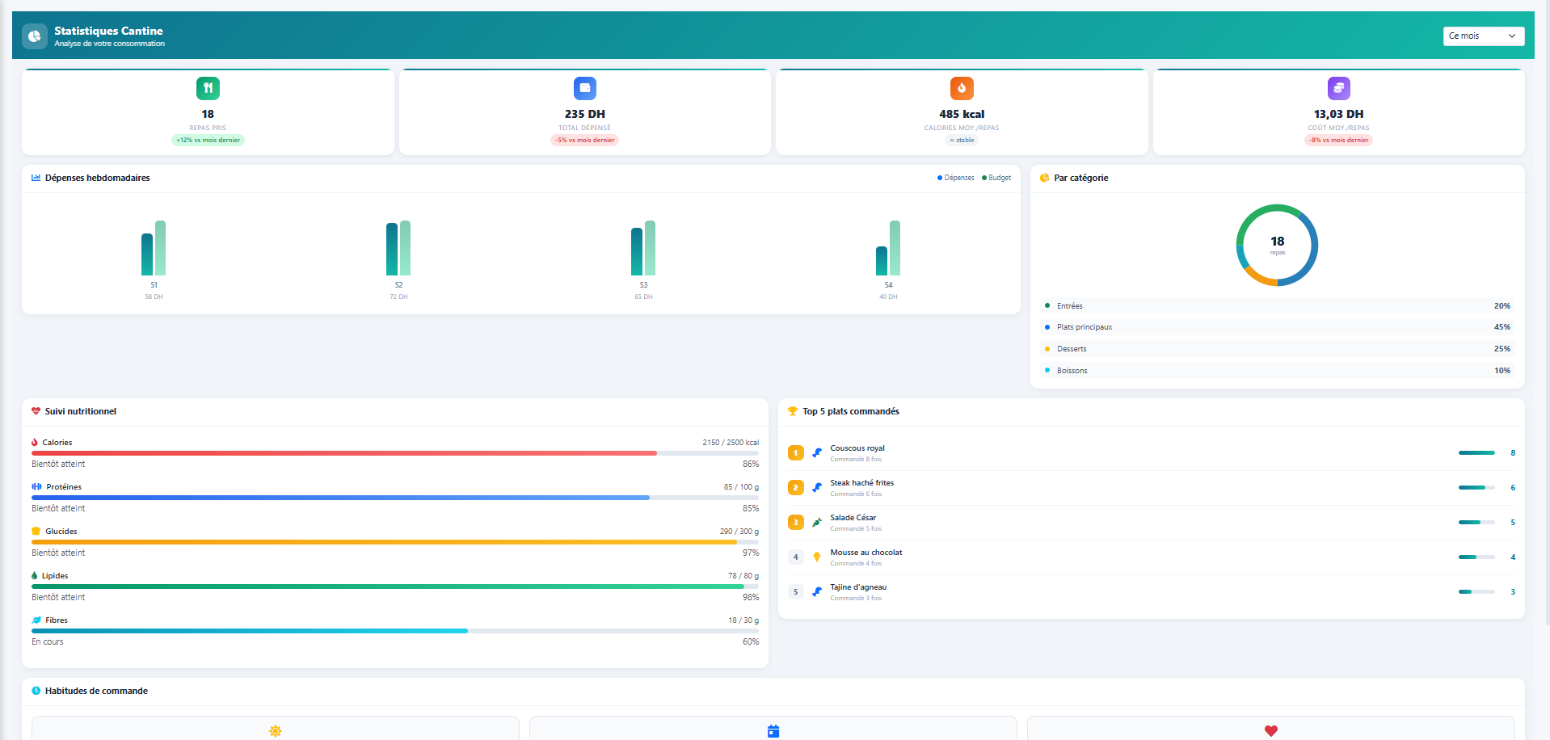The width and height of the screenshot is (1550, 740).
Task: Click the red heart icon beside Suivi nutritionnel
Action: tap(36, 411)
